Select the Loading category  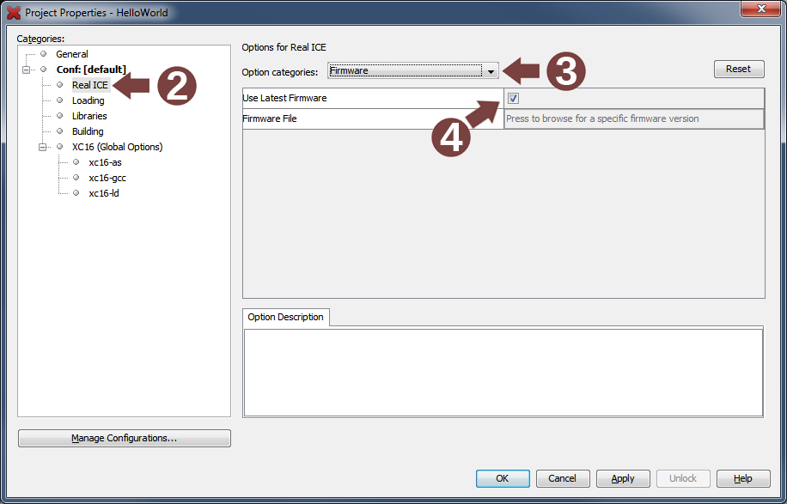click(88, 100)
